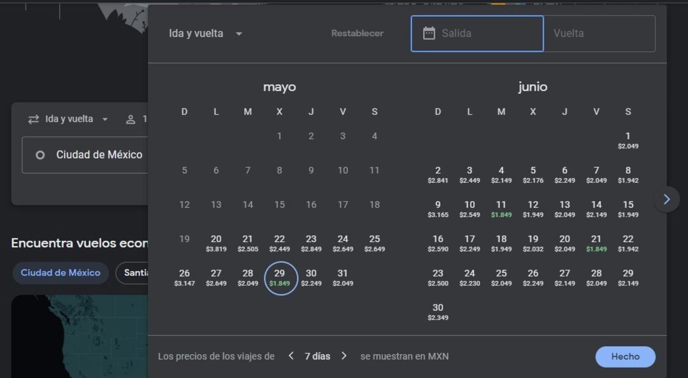Expand Ida y vuelta dropdown in calendar header
This screenshot has height=378, width=688.
206,34
